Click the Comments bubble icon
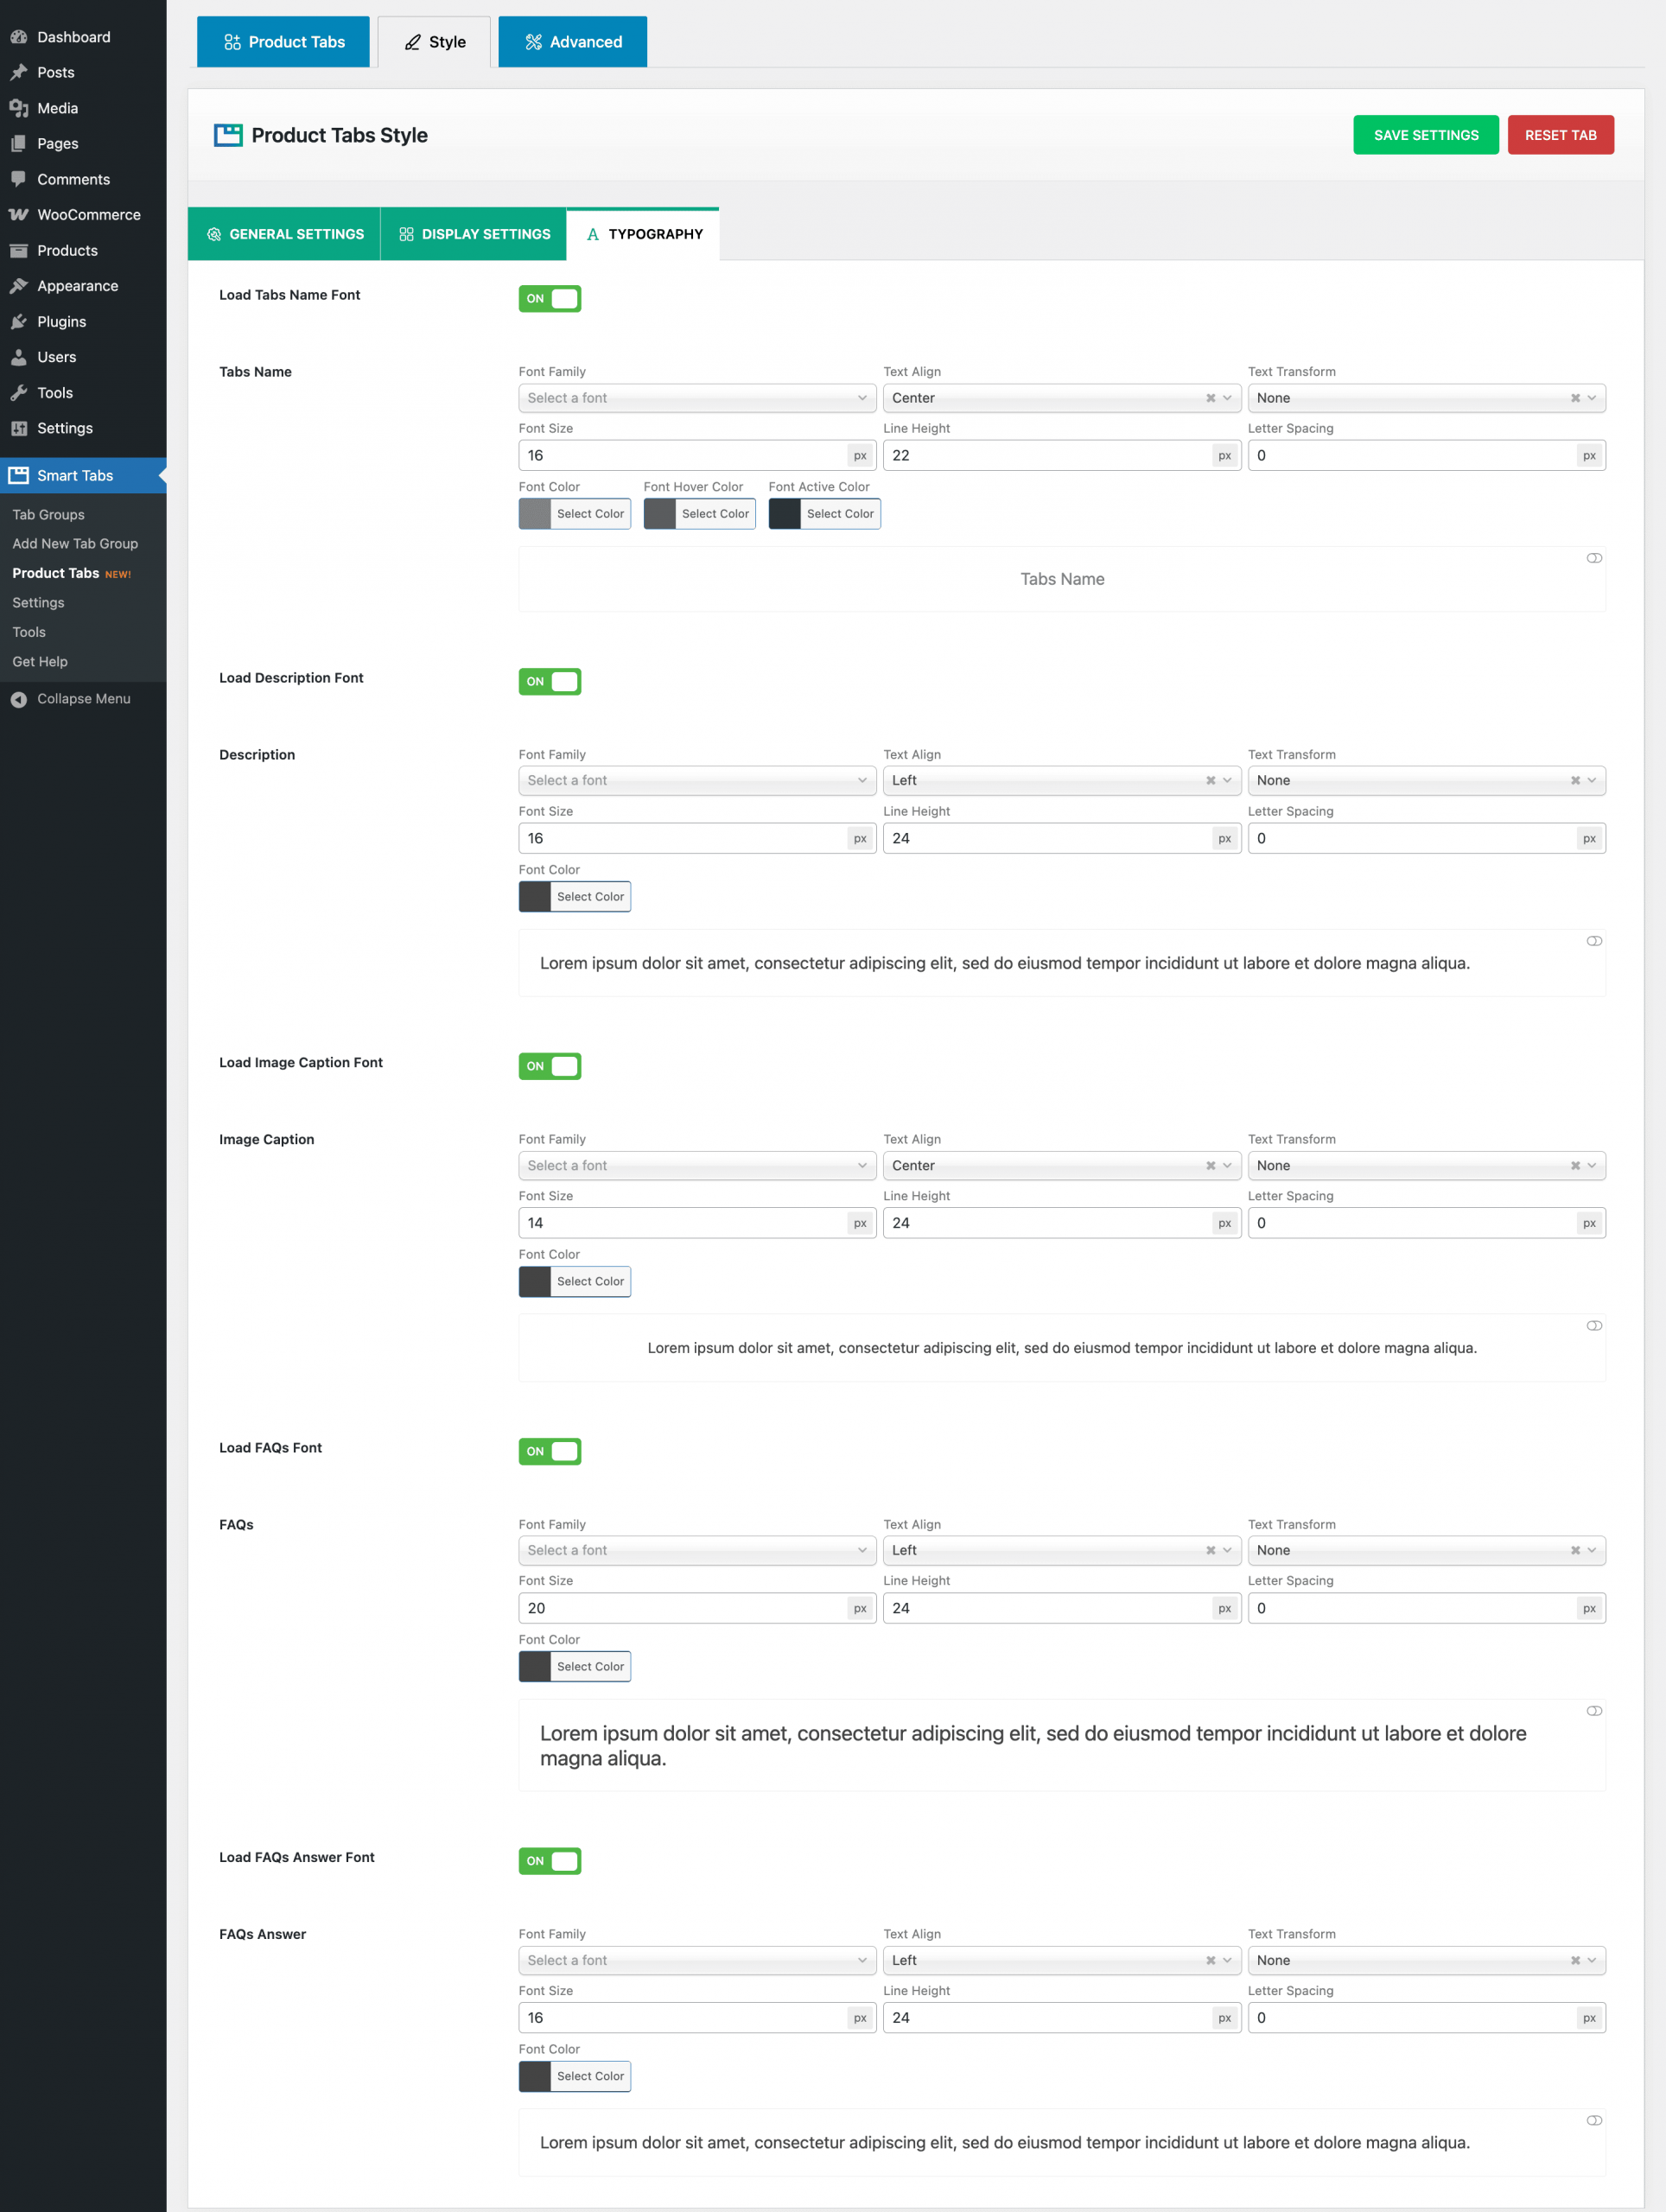Viewport: 1666px width, 2212px height. (x=19, y=179)
